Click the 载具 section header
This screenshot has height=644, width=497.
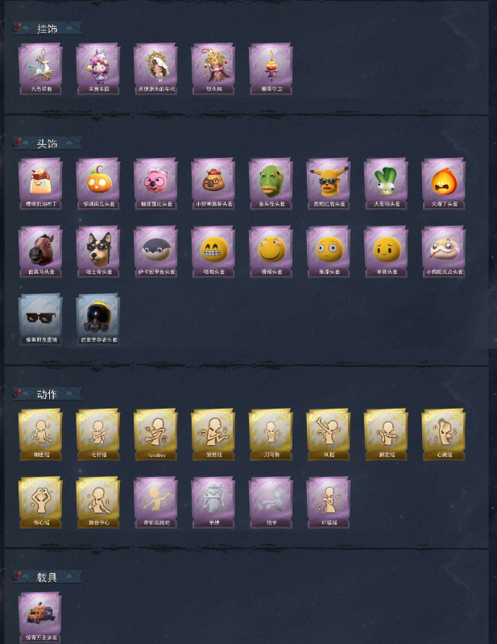click(47, 576)
